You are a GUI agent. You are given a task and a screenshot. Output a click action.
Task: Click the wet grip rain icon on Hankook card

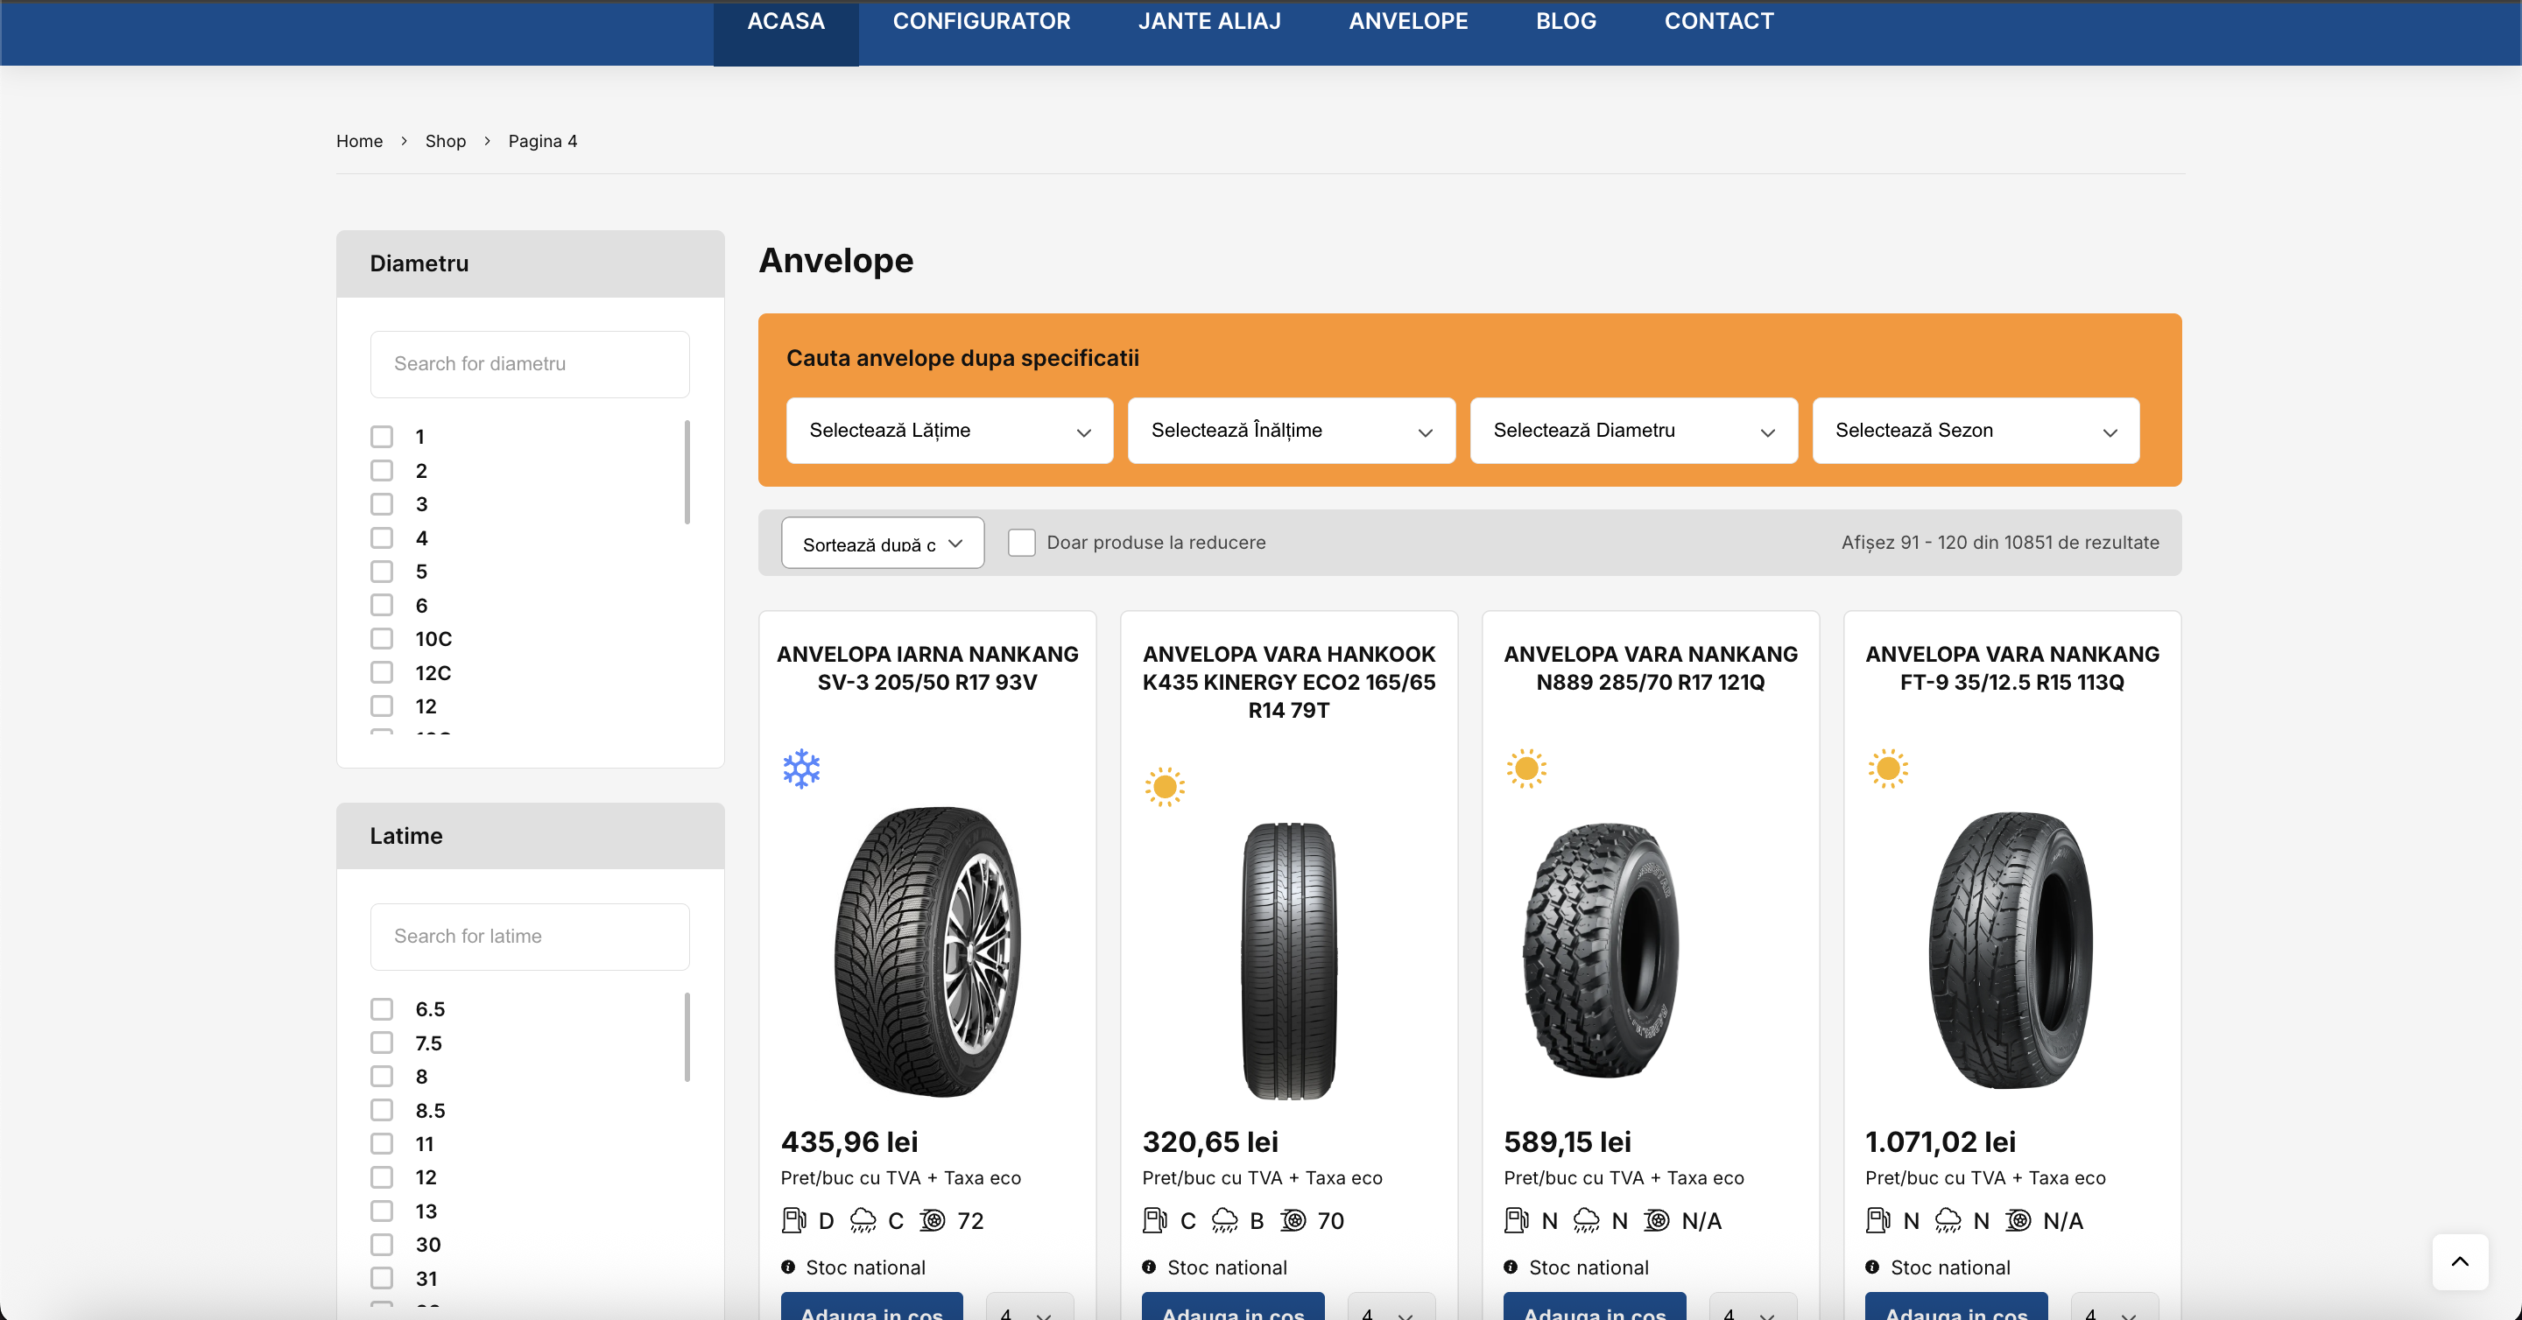pyautogui.click(x=1224, y=1220)
